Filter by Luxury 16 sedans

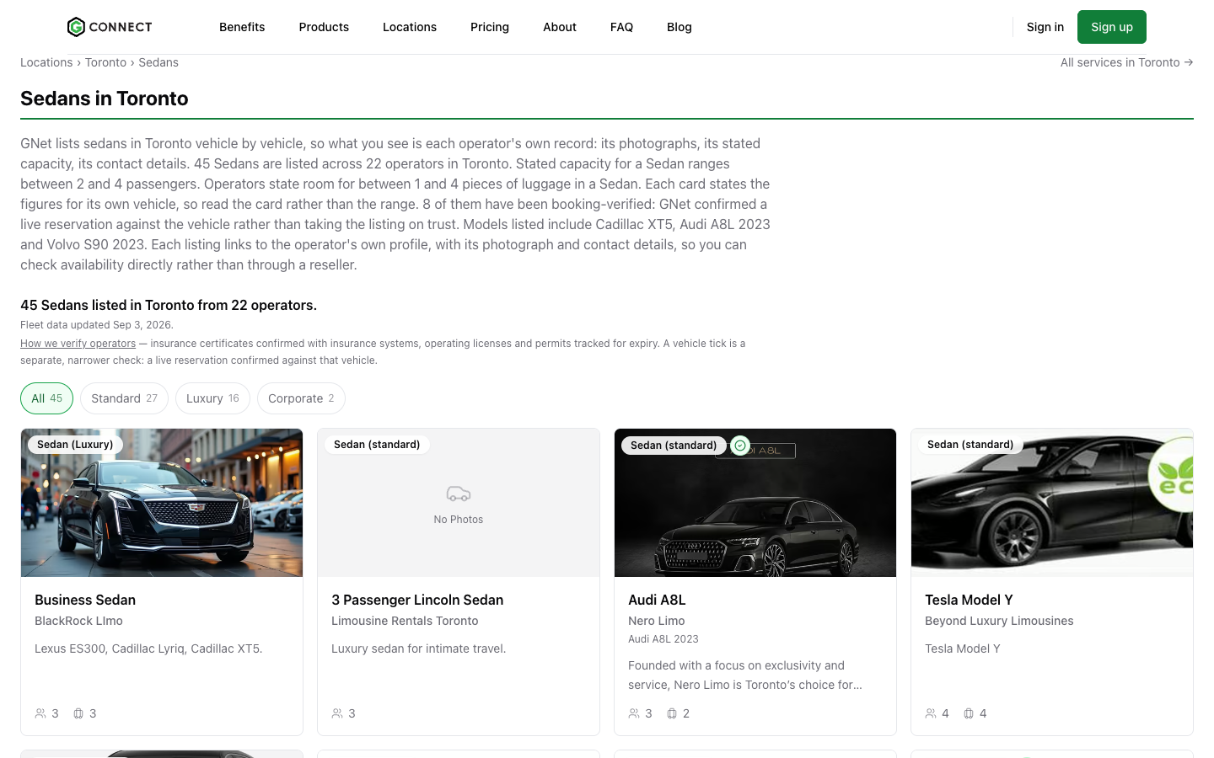[x=212, y=398]
